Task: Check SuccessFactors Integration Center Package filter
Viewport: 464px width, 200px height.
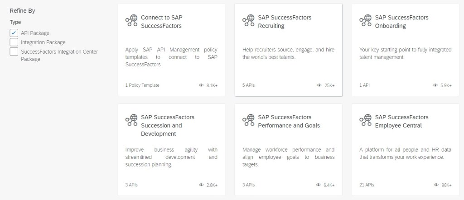Action: 14,51
